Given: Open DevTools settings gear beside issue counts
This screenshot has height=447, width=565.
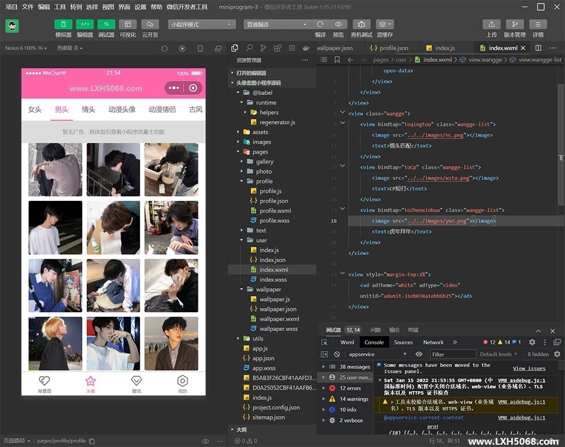Looking at the screenshot, I should (x=532, y=342).
